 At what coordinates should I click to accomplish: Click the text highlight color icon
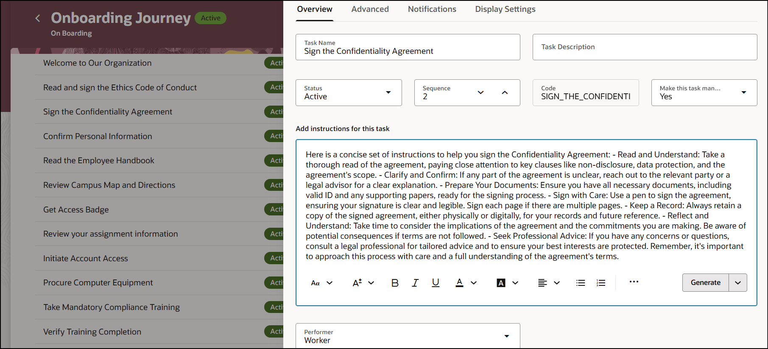pyautogui.click(x=501, y=283)
